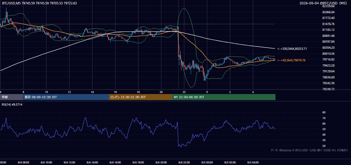
Task: Click hour tick 12 under price chart
Action: pos(69,92)
